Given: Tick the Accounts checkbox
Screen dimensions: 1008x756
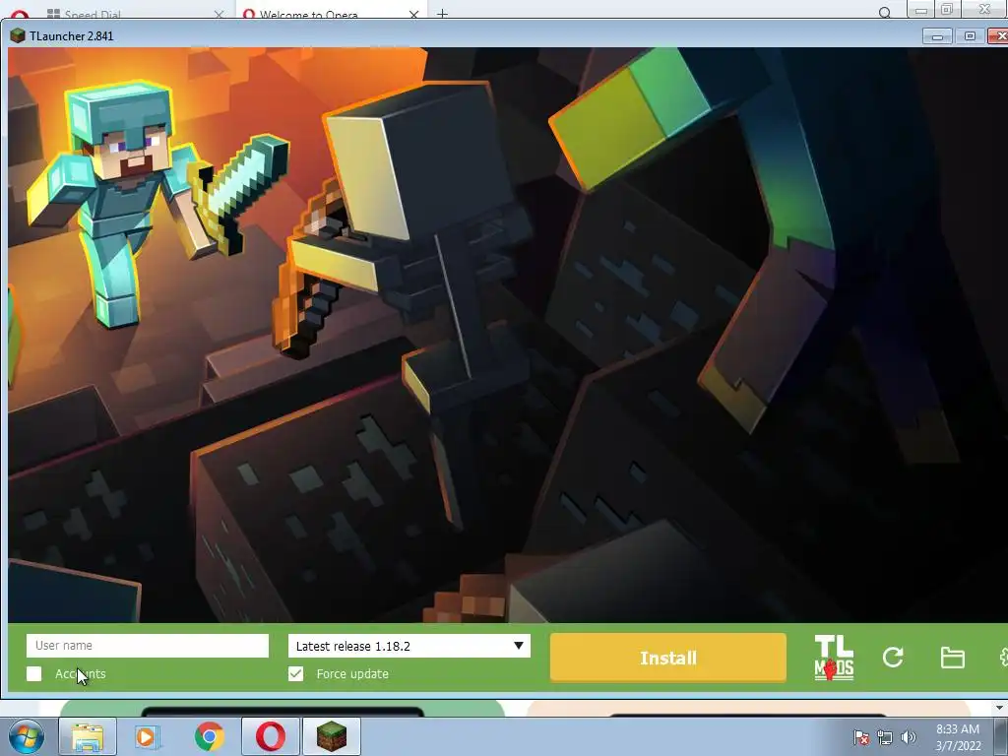Looking at the screenshot, I should coord(34,673).
